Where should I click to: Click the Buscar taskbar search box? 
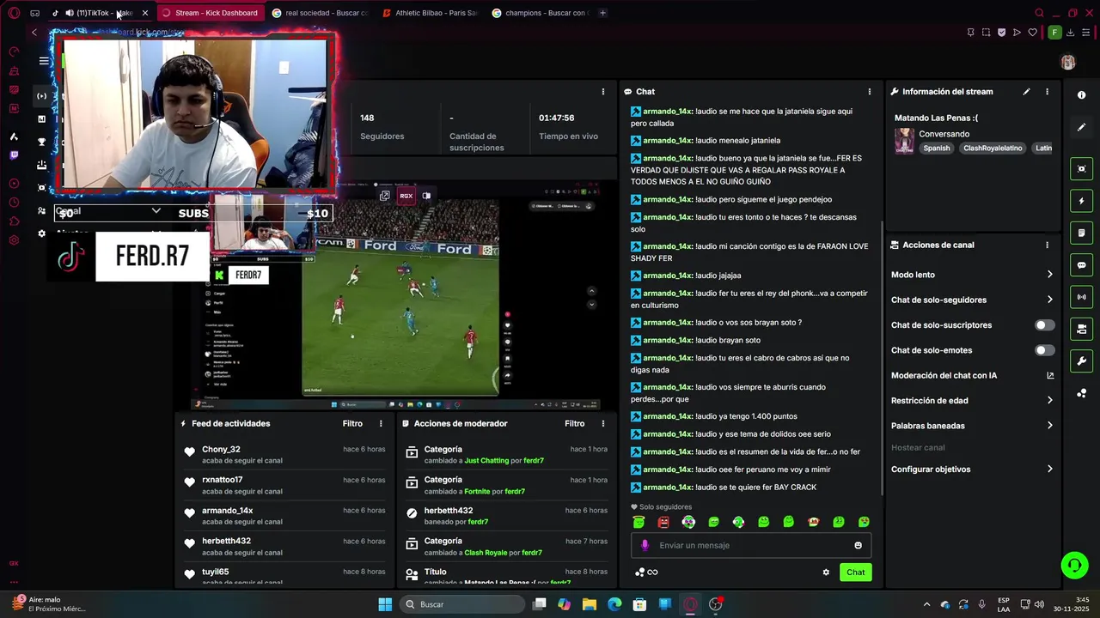(x=462, y=604)
